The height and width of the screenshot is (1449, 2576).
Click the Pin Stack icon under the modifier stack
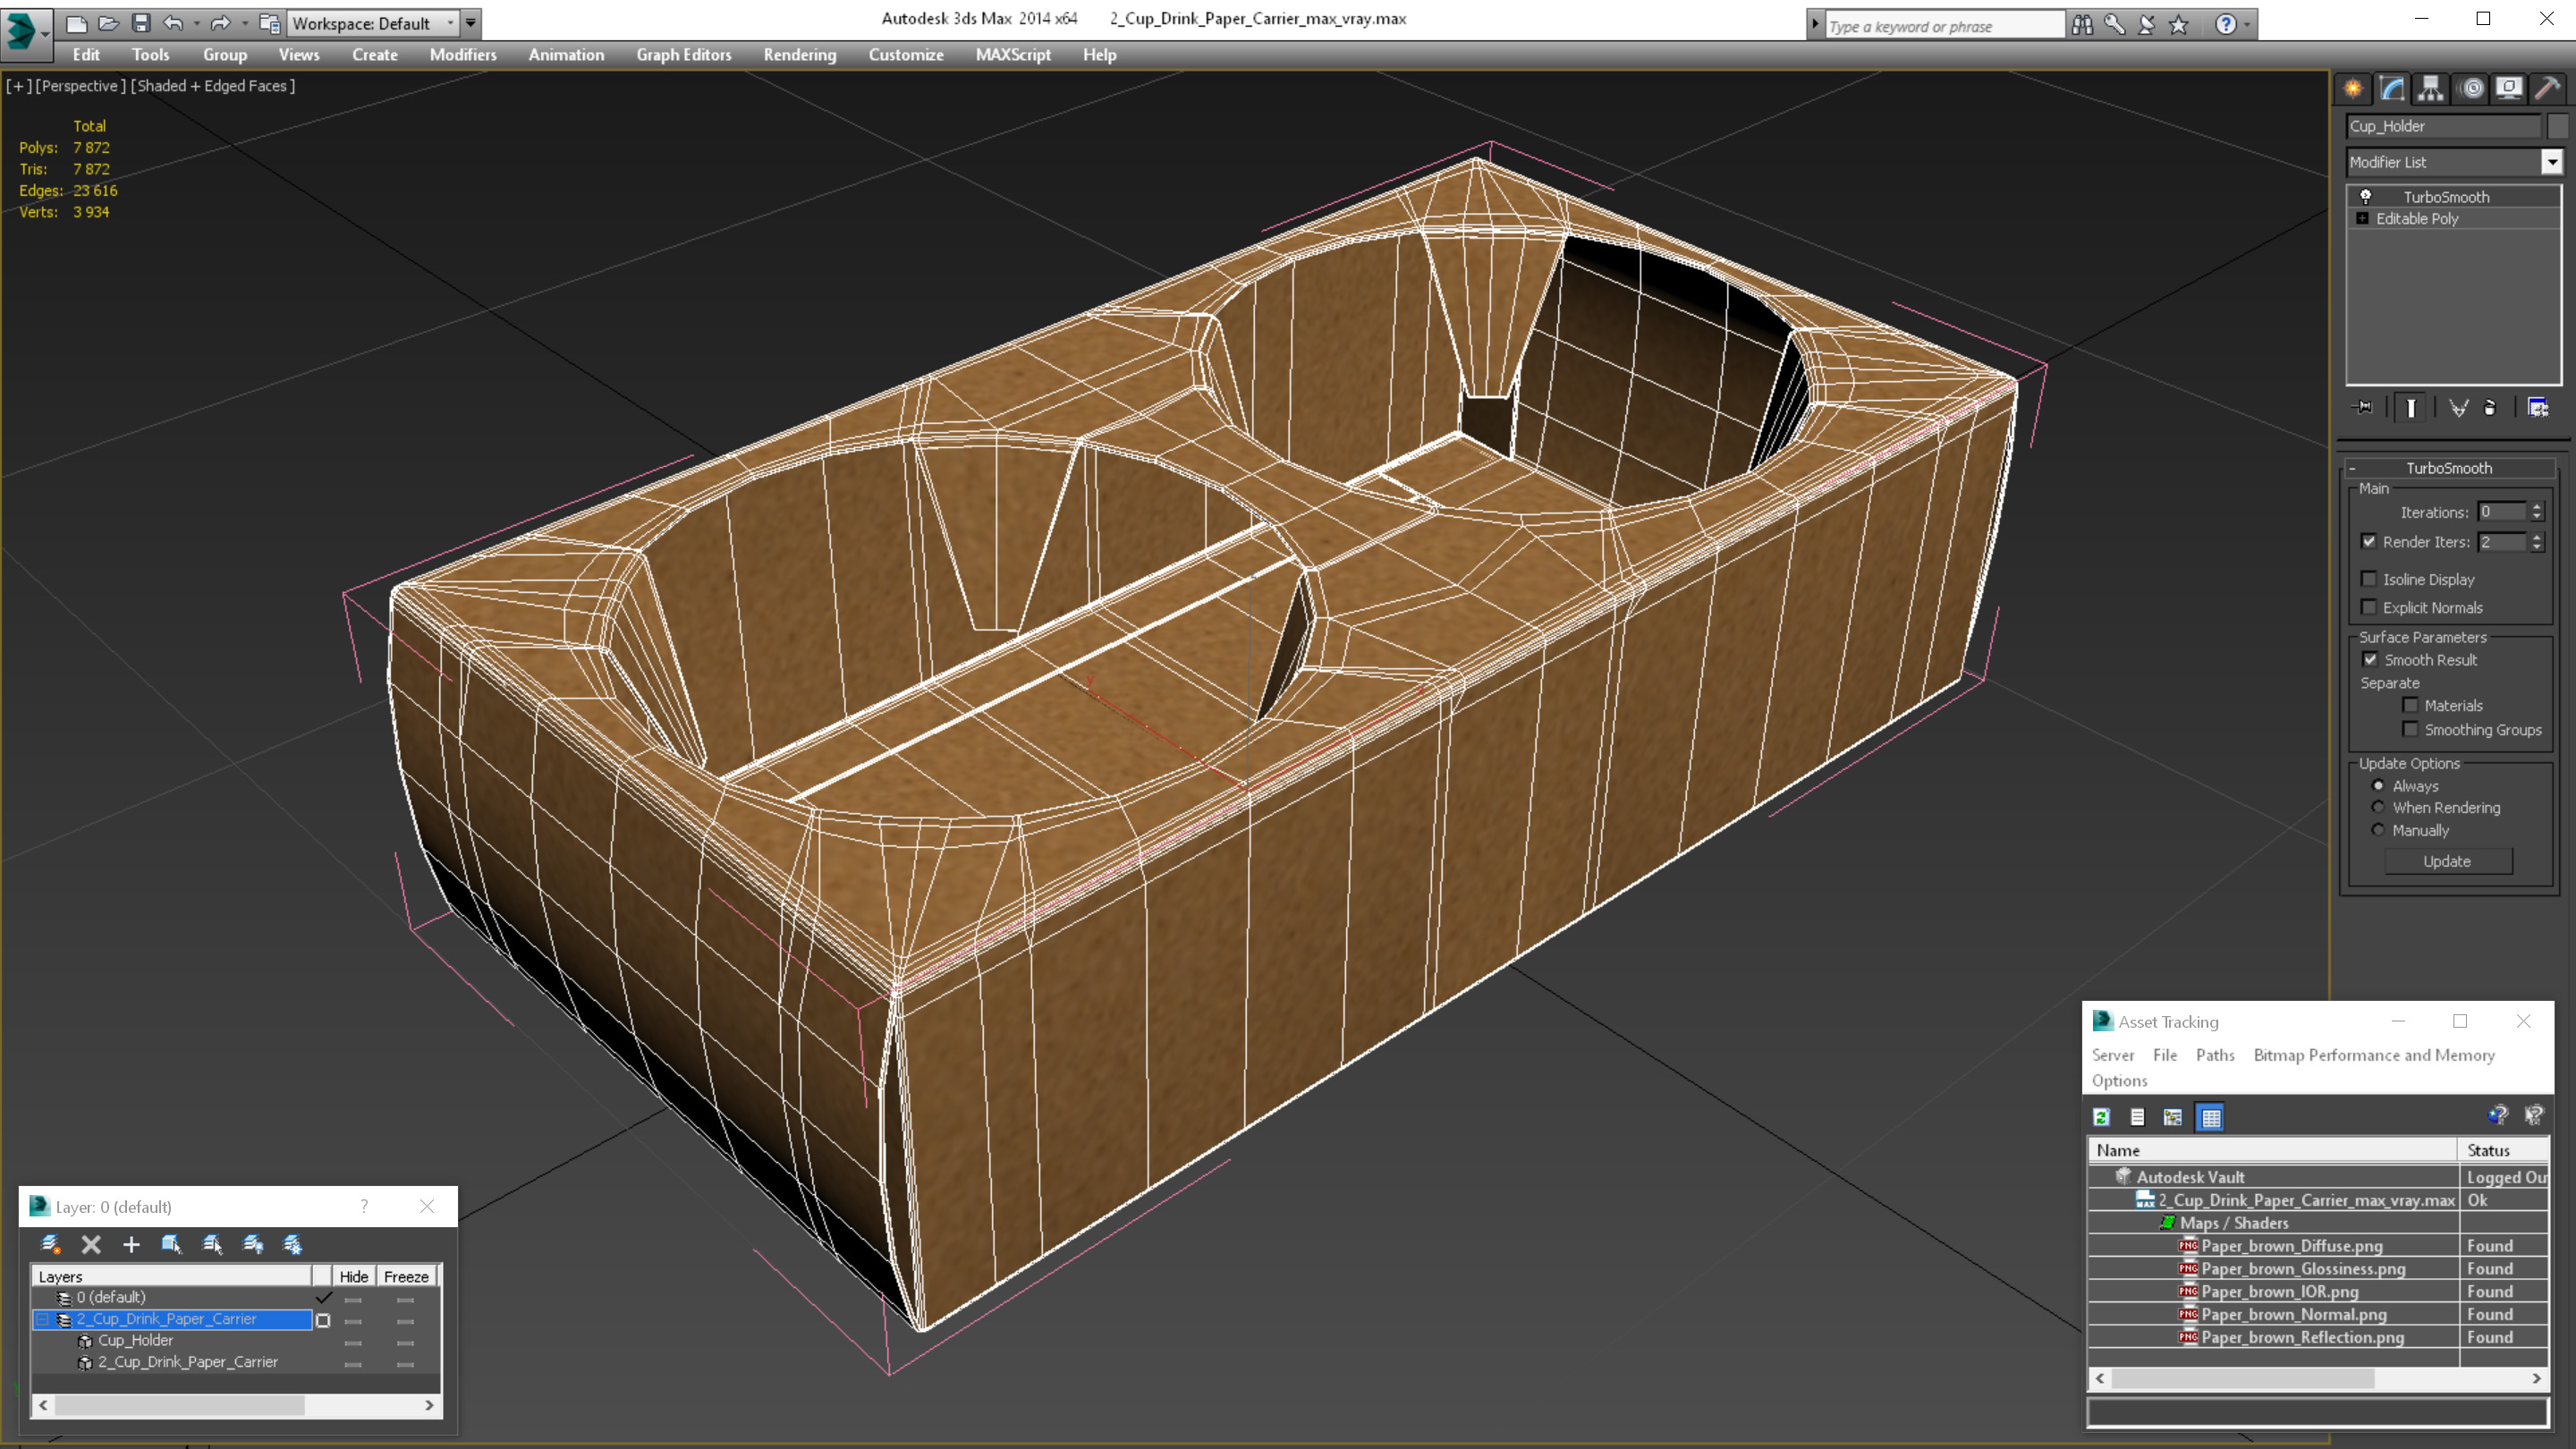click(2364, 407)
